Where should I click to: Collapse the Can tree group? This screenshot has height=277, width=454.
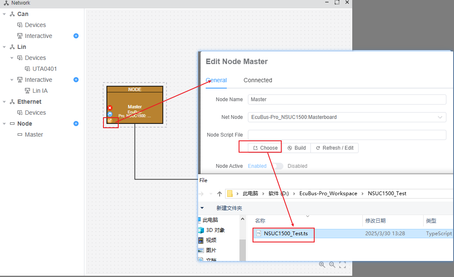(x=4, y=14)
